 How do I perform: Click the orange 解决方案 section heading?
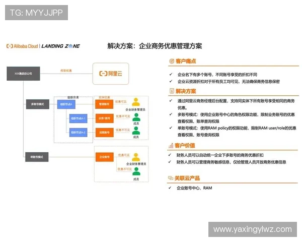(x=186, y=91)
